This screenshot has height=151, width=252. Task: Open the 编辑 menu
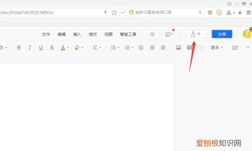coord(62,34)
